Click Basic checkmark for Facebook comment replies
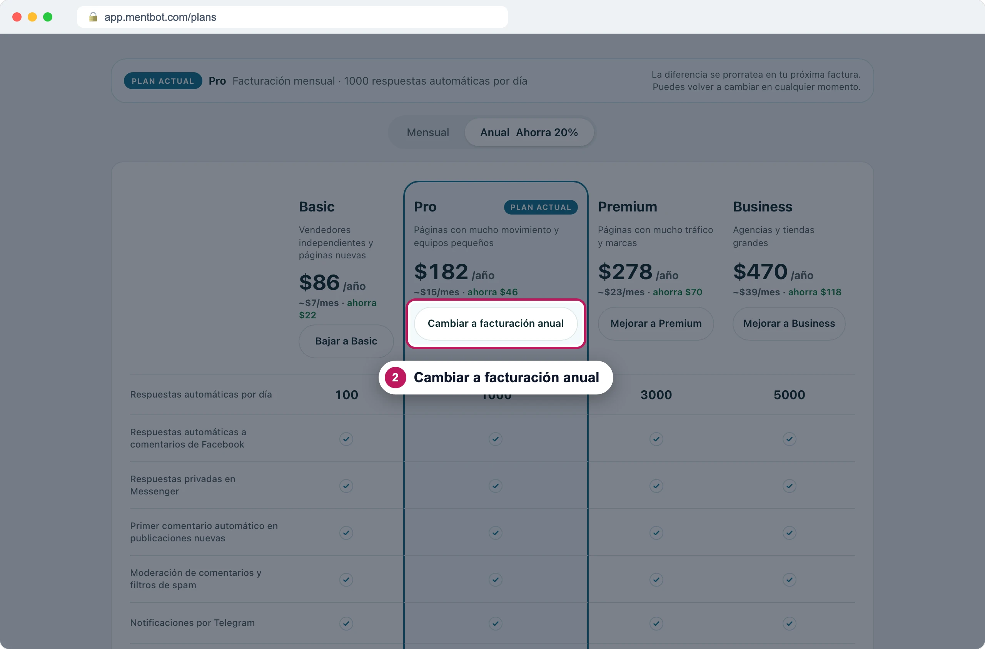 click(x=346, y=439)
